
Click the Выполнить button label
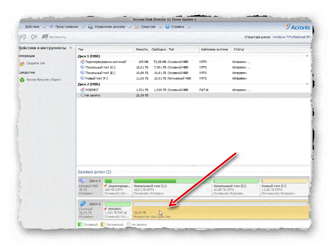coord(57,37)
